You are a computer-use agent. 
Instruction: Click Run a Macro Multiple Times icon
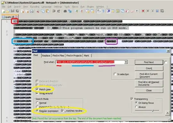157,11
